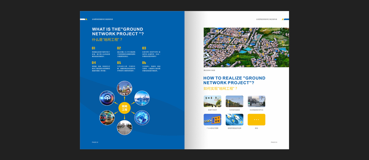Click the PAGE 03 label

tap(274, 142)
